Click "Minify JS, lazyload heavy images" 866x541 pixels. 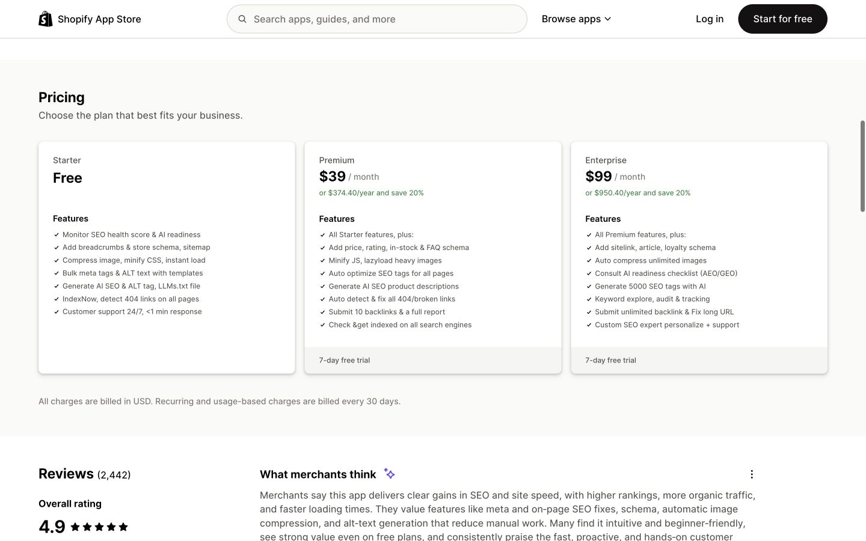(385, 261)
